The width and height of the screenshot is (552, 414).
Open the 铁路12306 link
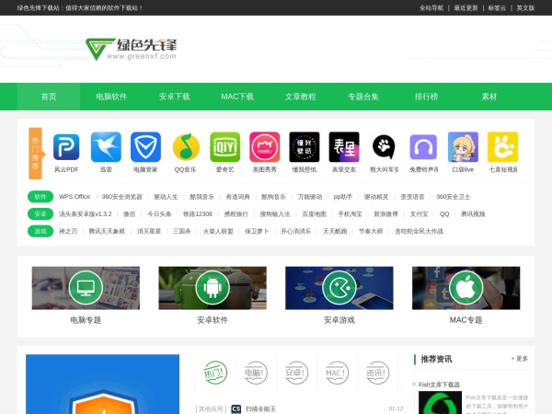198,214
